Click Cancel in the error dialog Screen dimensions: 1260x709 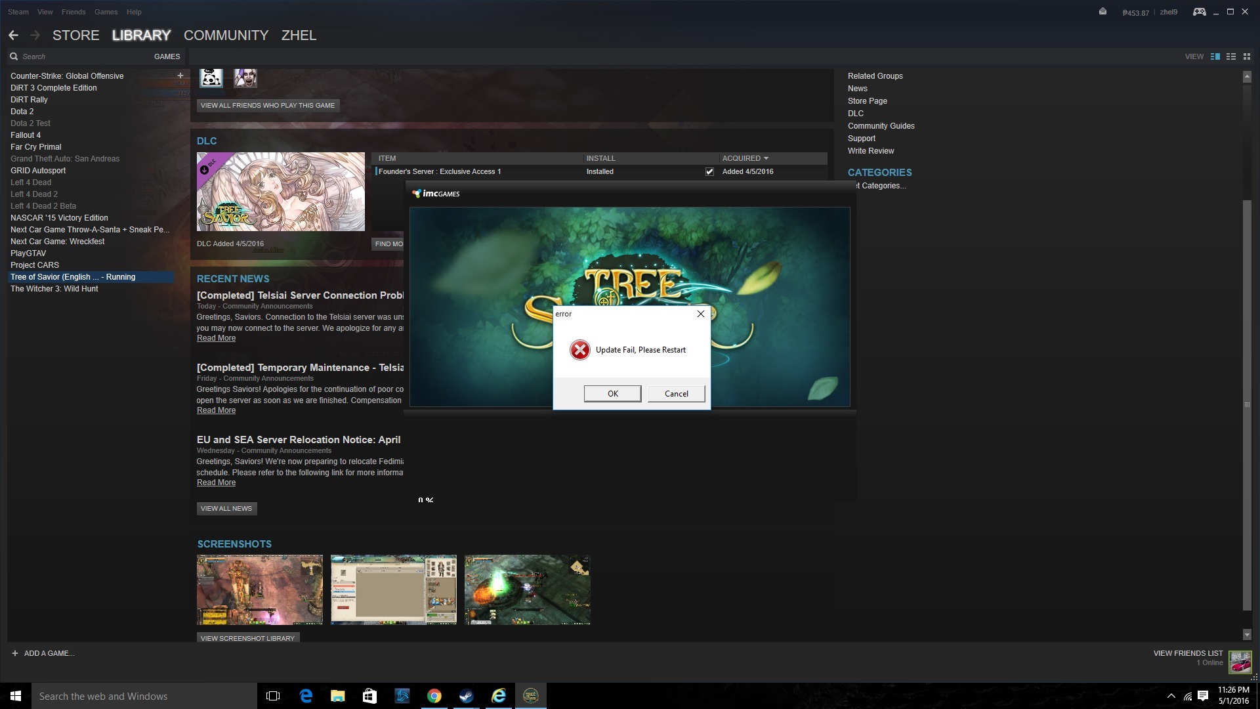tap(676, 393)
